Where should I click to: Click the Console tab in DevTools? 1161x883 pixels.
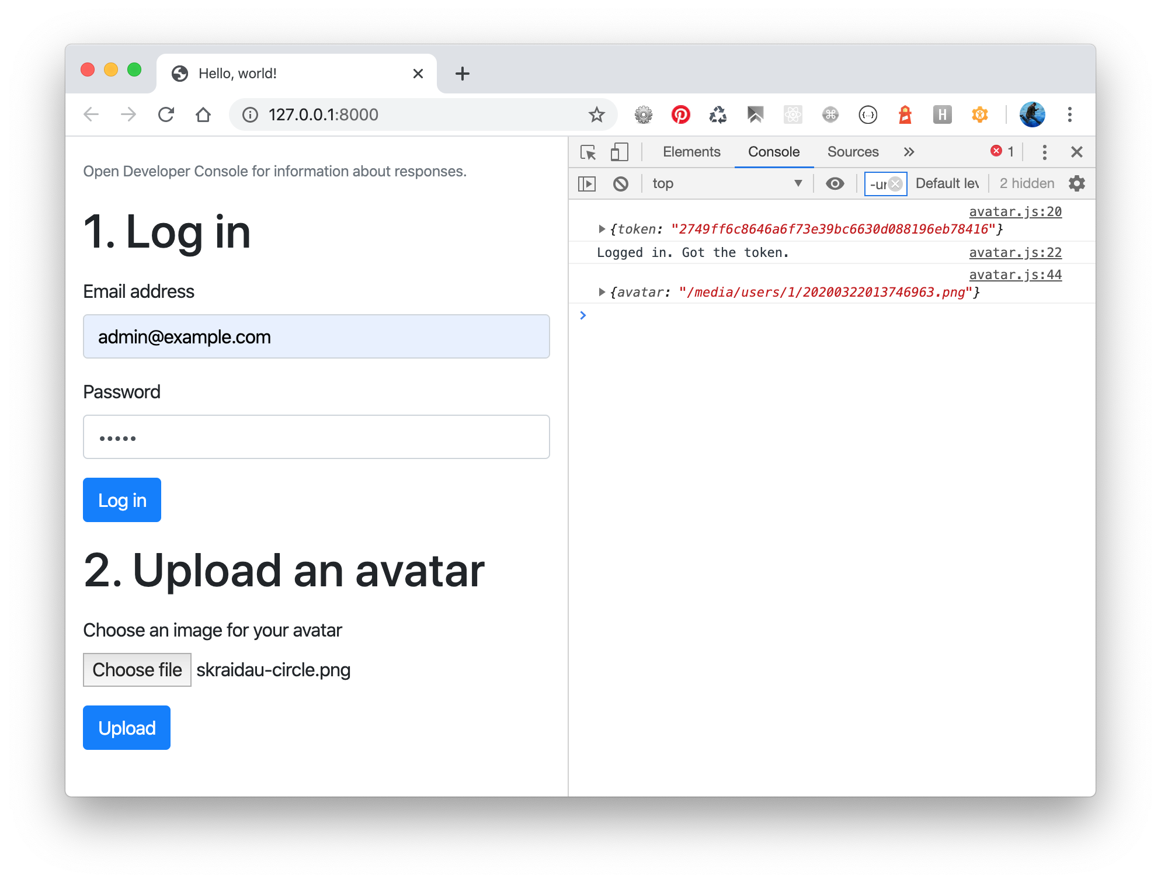tap(773, 152)
